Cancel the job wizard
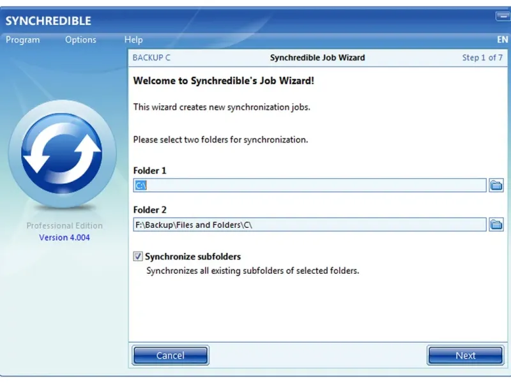The height and width of the screenshot is (383, 511). (x=171, y=356)
